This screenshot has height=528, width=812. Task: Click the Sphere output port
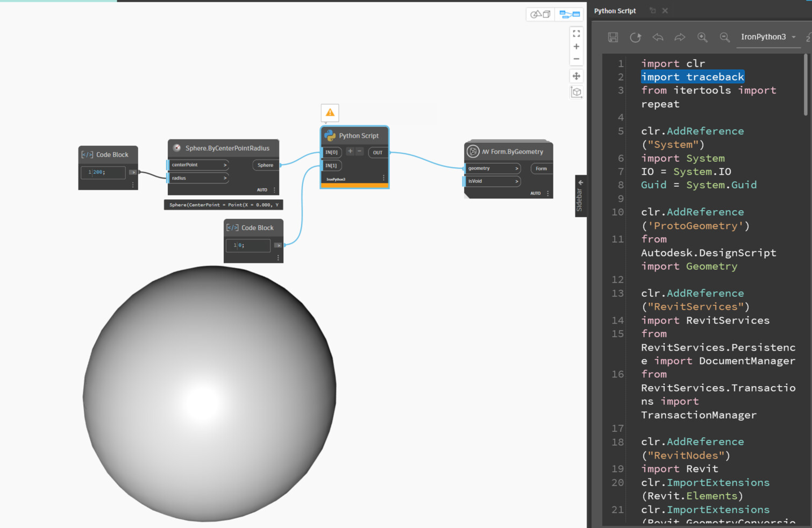(266, 165)
